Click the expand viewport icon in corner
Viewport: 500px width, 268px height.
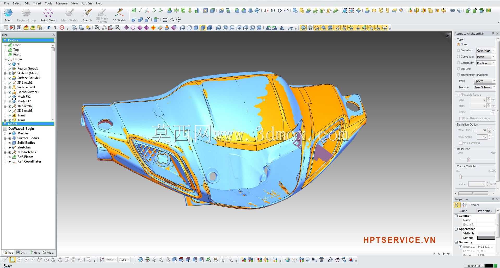447,36
